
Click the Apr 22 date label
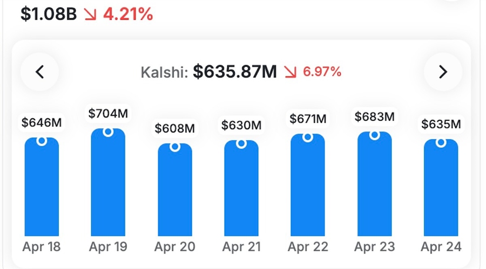[x=308, y=247]
